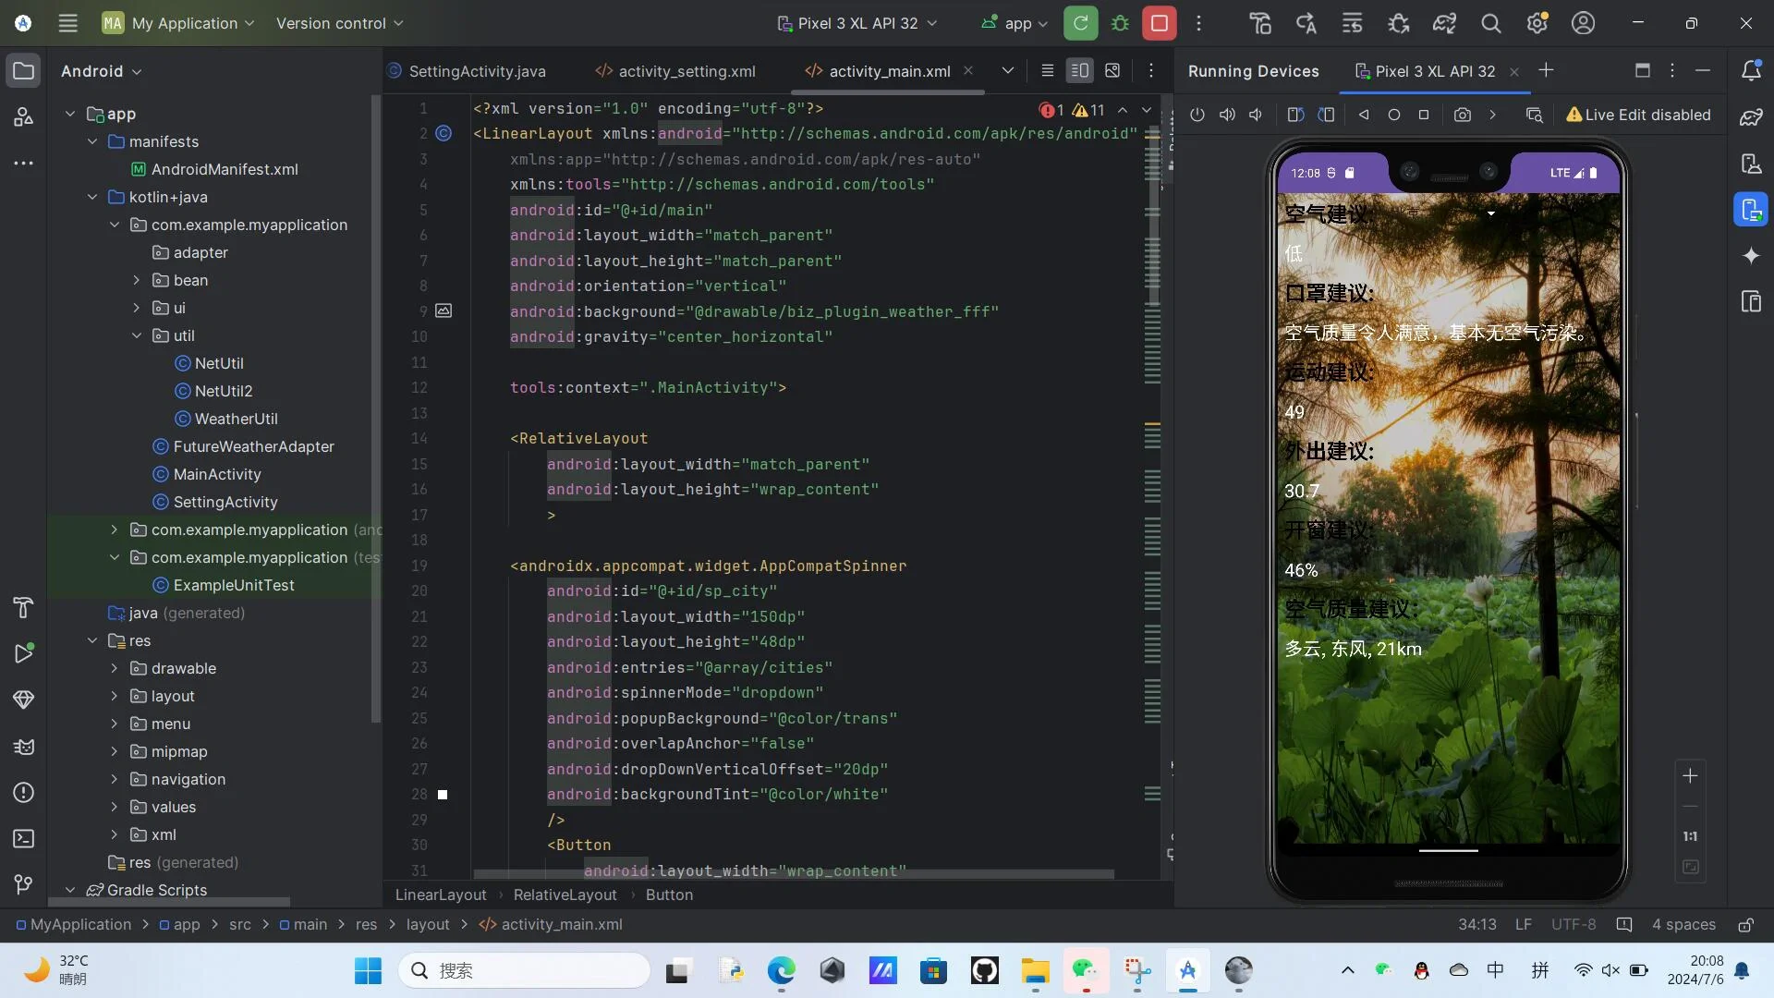The image size is (1774, 998).
Task: Click the Windows taskbar search box
Action: (524, 970)
